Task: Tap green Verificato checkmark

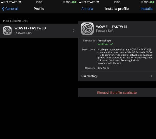Action: coord(112,44)
